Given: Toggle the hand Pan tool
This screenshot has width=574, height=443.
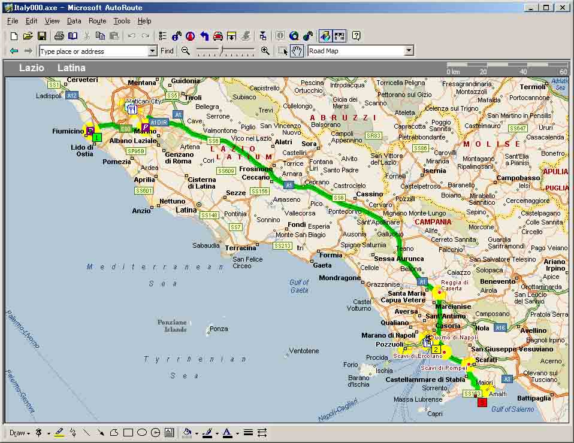Looking at the screenshot, I should coord(297,51).
